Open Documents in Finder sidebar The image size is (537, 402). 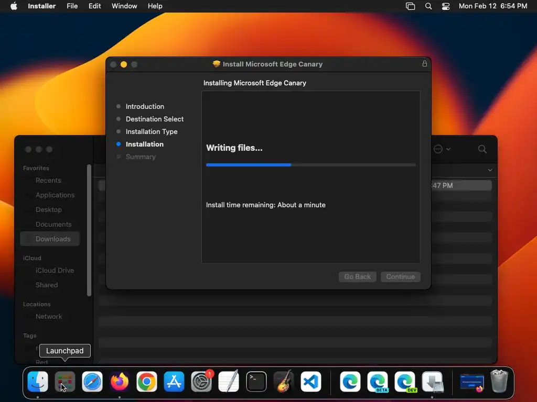coord(53,224)
